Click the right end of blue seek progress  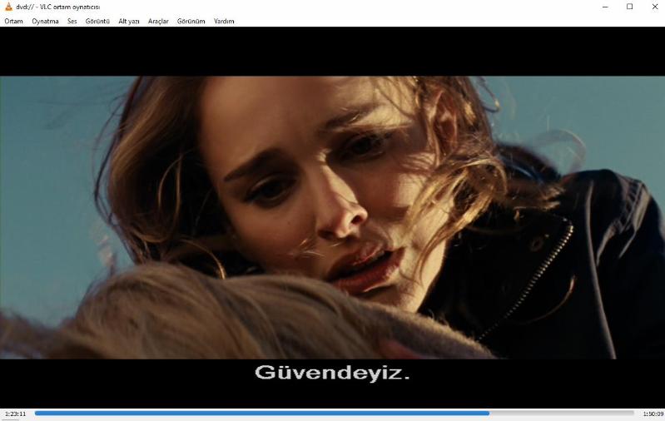click(x=488, y=413)
